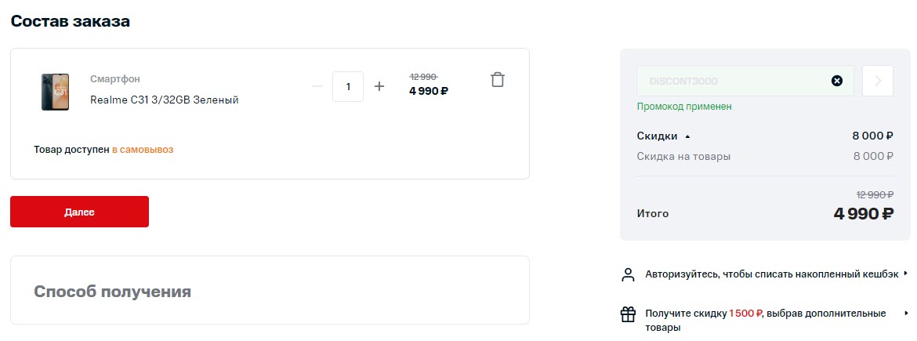Clear the DISCONT3000 promo code

tap(836, 81)
